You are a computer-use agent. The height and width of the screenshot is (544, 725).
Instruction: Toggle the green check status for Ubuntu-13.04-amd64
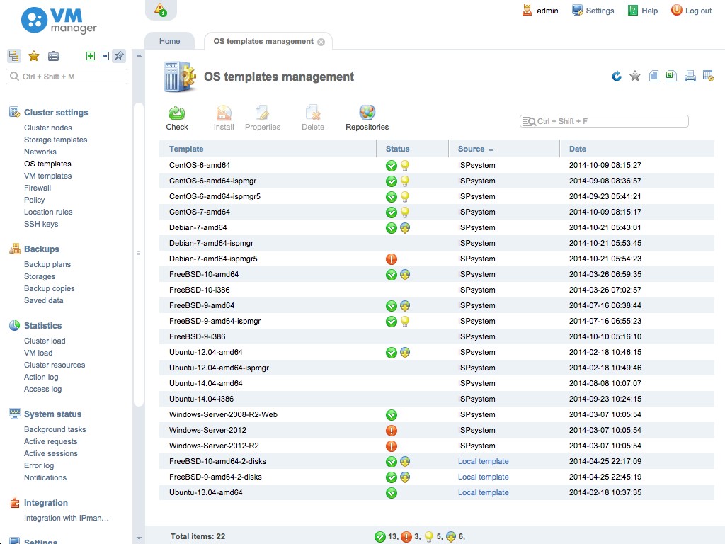pyautogui.click(x=392, y=492)
